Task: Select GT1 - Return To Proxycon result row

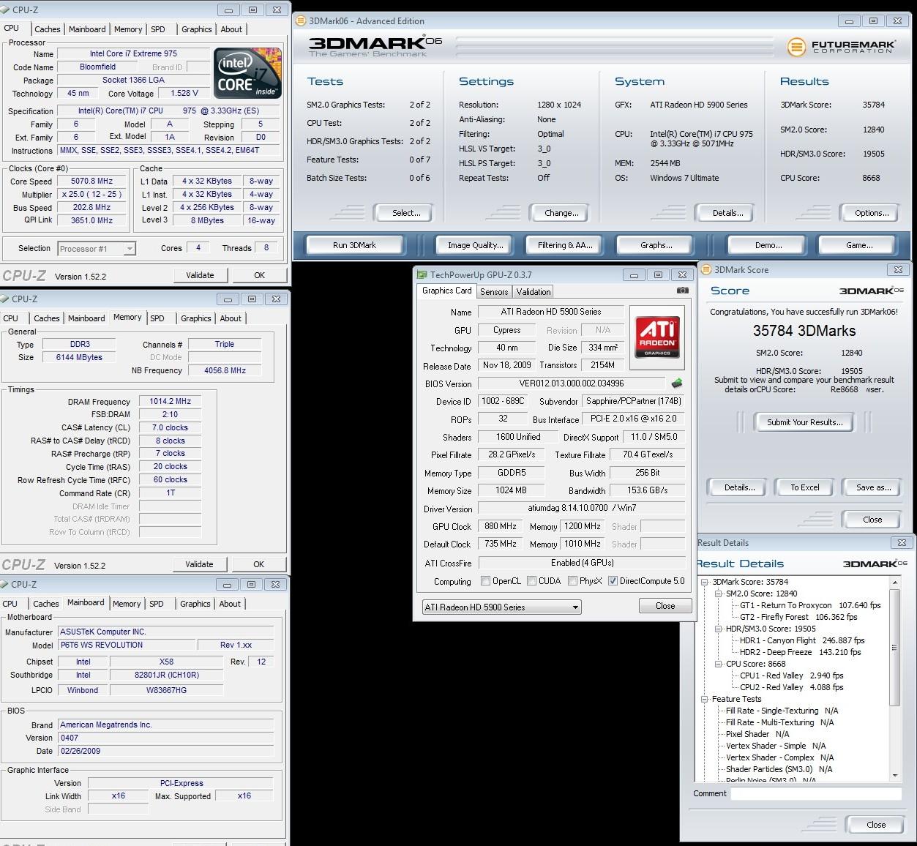Action: point(810,606)
